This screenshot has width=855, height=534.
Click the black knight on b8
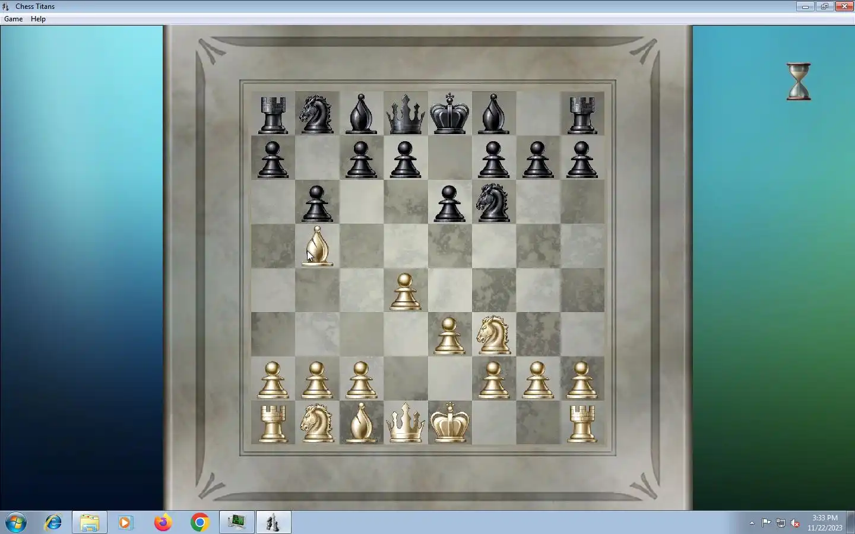click(x=317, y=114)
